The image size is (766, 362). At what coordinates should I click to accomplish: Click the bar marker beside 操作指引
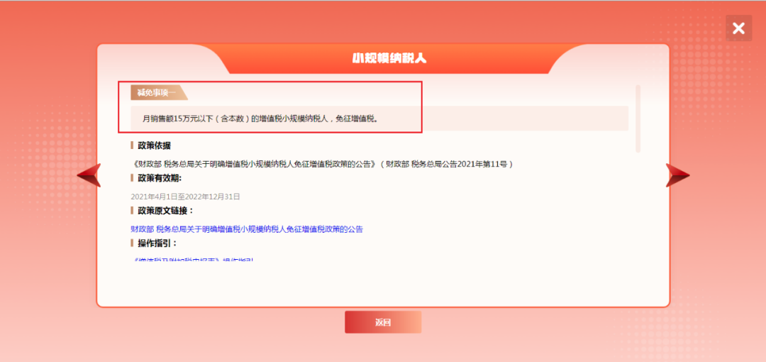coord(132,243)
